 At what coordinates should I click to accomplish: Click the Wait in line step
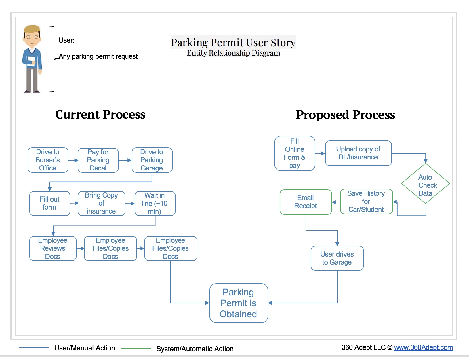pos(155,203)
